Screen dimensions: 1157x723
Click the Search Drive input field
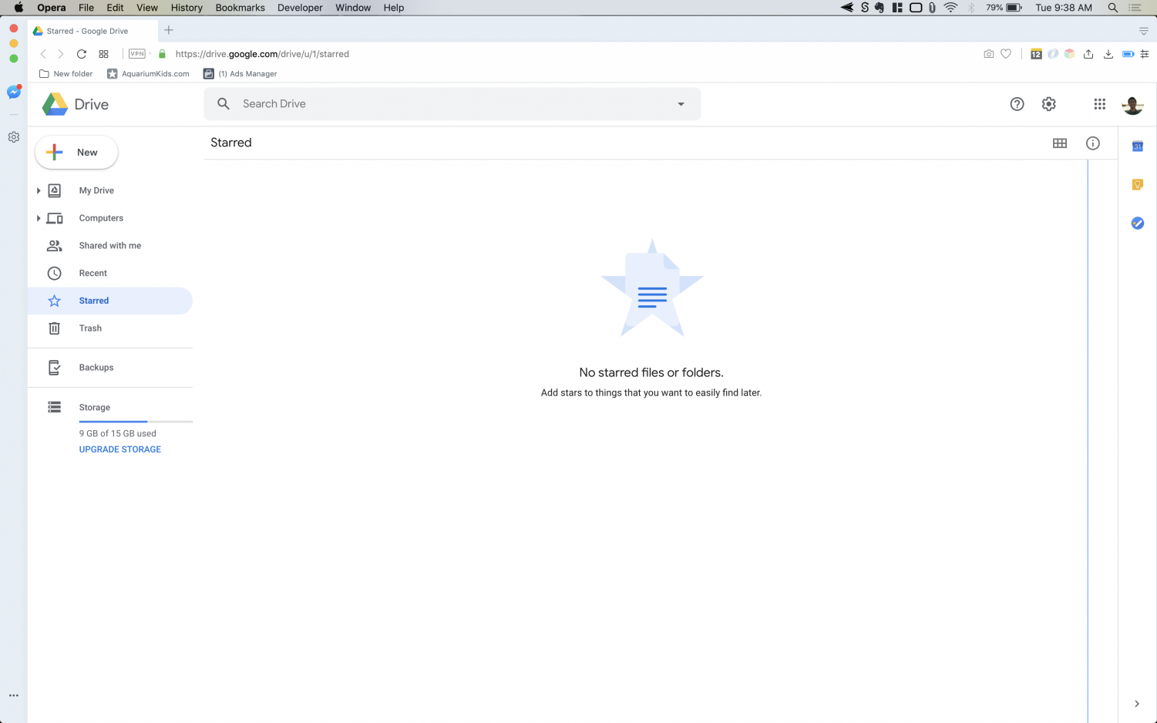[x=447, y=104]
